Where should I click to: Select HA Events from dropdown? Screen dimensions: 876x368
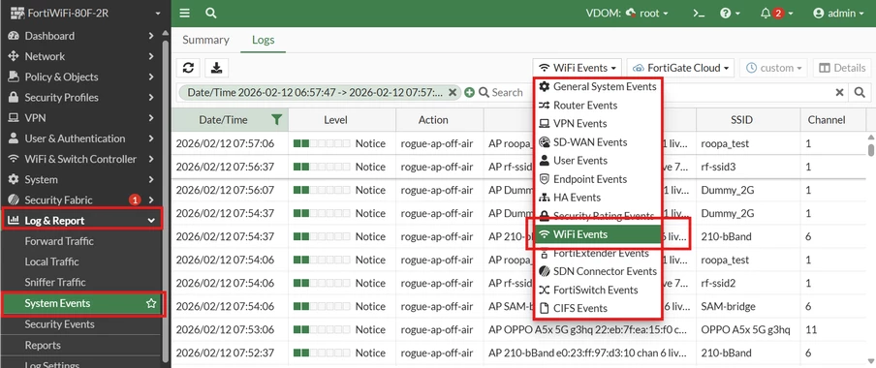tap(598, 198)
